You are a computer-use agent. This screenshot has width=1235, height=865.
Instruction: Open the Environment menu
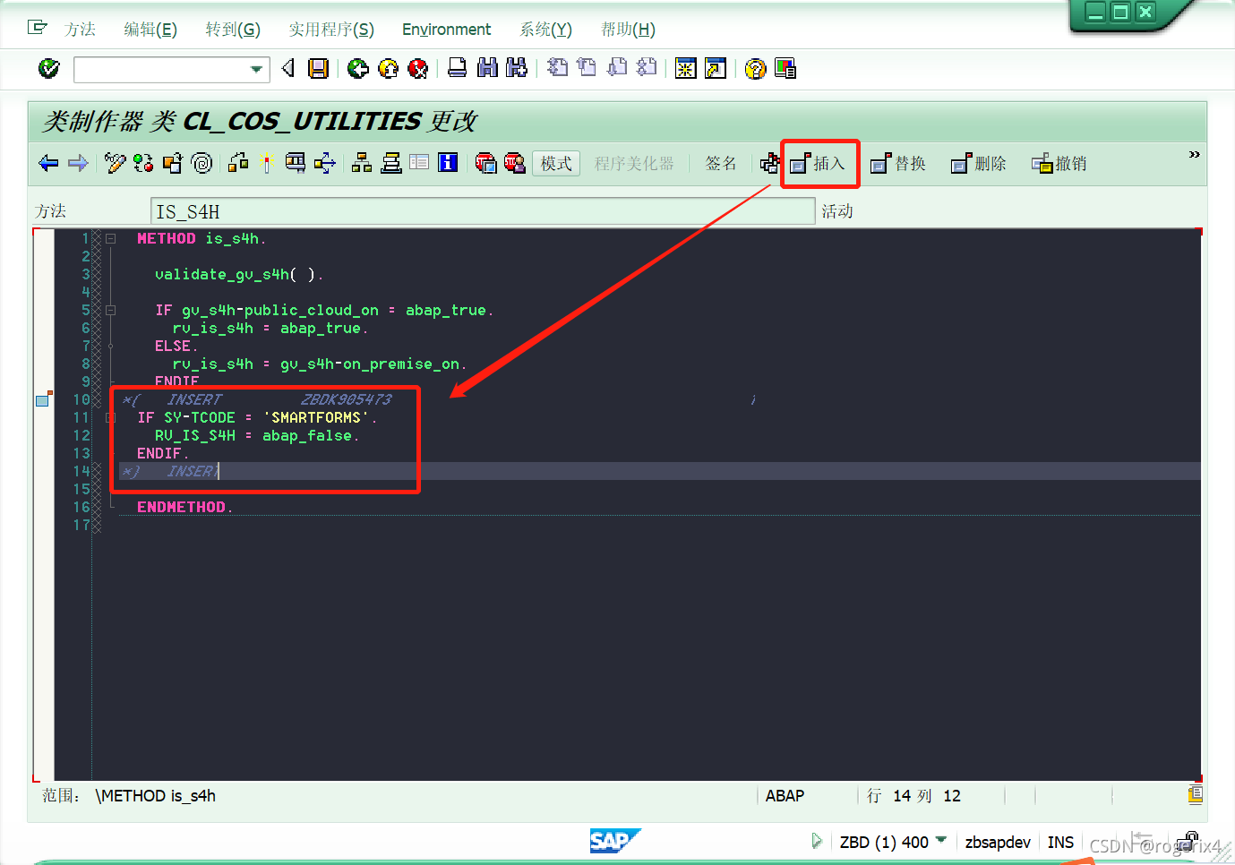[446, 30]
